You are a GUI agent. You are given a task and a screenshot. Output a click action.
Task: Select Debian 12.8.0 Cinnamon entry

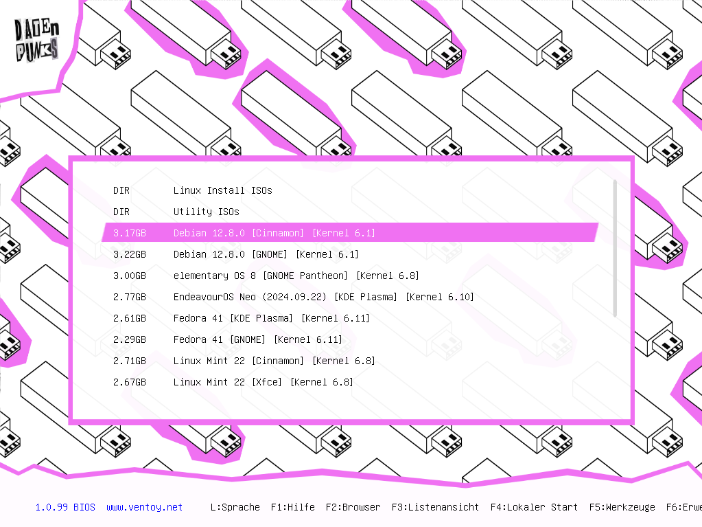pos(350,232)
